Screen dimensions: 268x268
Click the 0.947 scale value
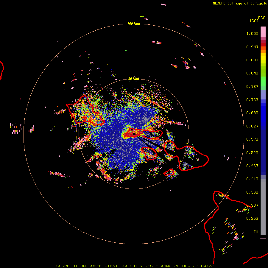point(252,47)
